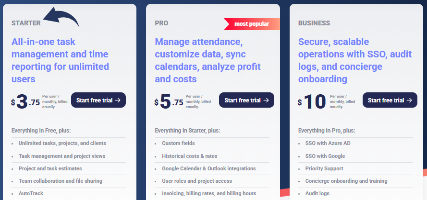Click 'Team collaboration and file sharing' item
427x200 pixels.
point(61,181)
